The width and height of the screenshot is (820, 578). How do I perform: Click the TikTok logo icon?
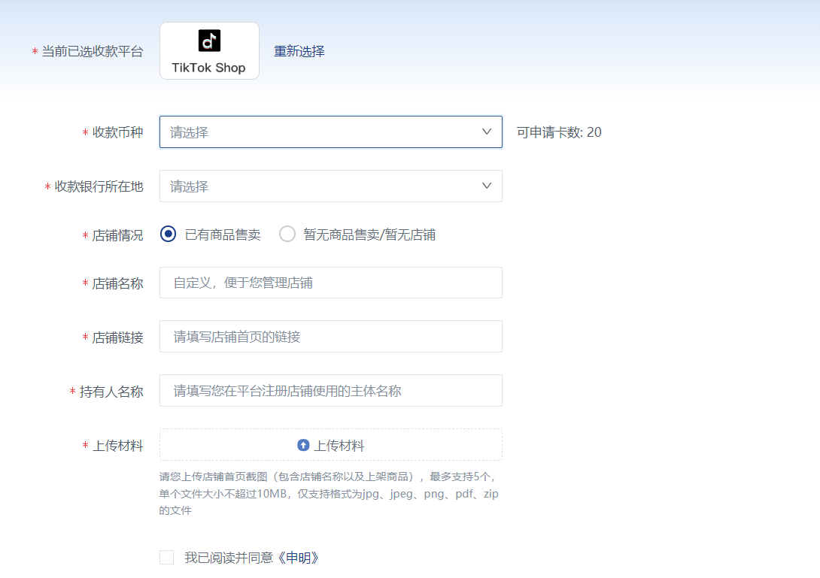(209, 41)
